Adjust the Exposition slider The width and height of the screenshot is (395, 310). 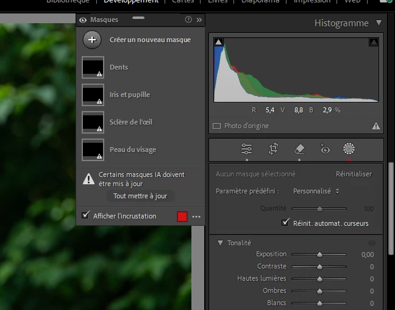pos(319,254)
